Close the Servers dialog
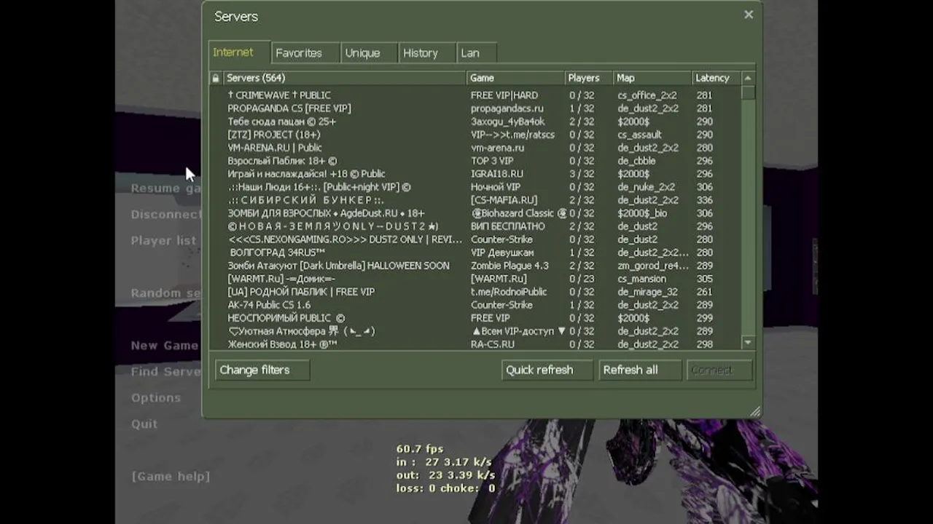 (749, 15)
